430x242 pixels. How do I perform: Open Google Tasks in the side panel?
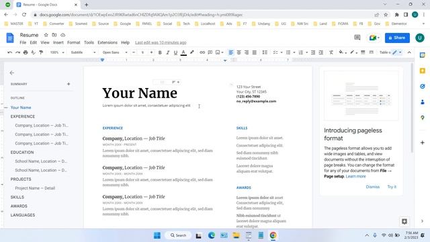(x=423, y=87)
